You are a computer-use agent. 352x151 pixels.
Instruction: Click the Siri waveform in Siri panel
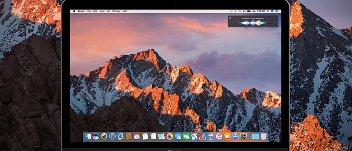coord(253,23)
